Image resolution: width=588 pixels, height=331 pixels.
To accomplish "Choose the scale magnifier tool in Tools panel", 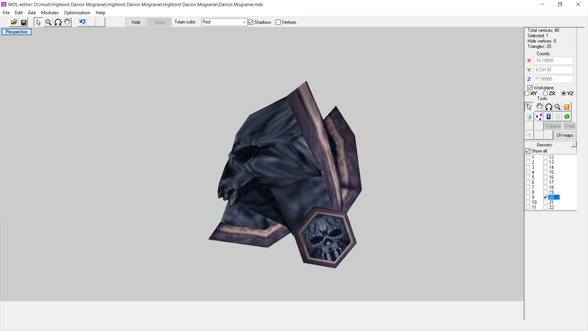I will pos(558,107).
